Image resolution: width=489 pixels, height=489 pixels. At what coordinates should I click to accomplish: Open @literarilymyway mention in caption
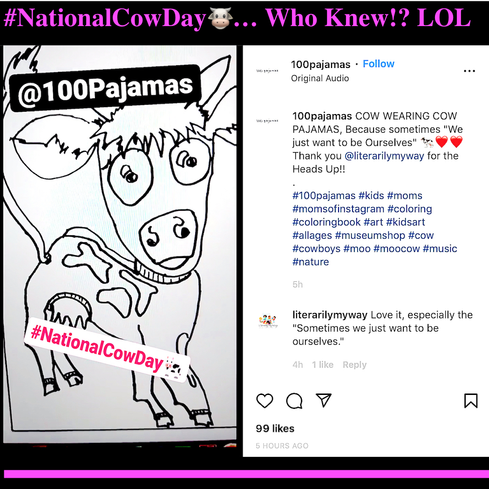(384, 156)
